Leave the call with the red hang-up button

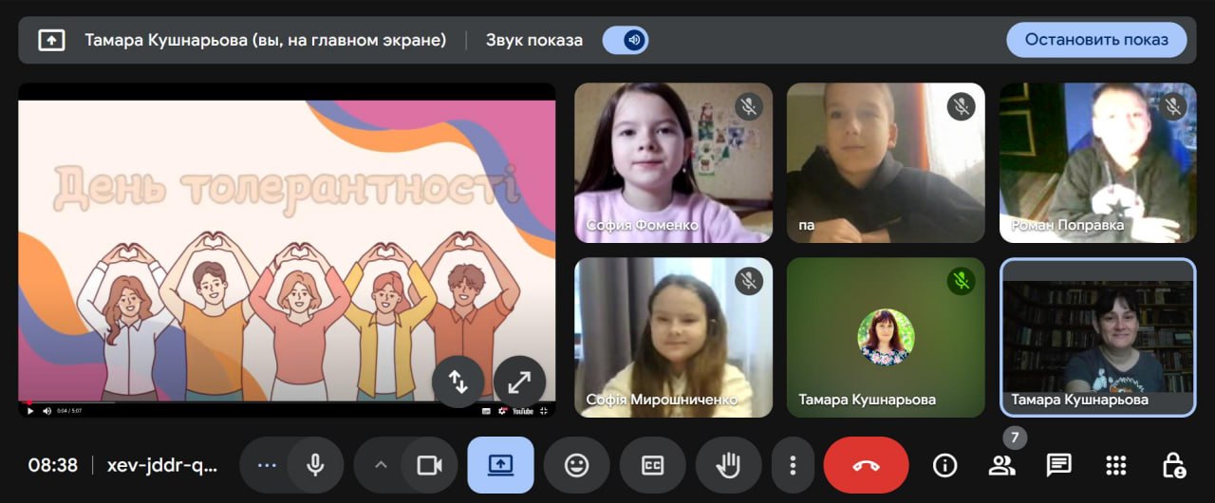[x=866, y=465]
